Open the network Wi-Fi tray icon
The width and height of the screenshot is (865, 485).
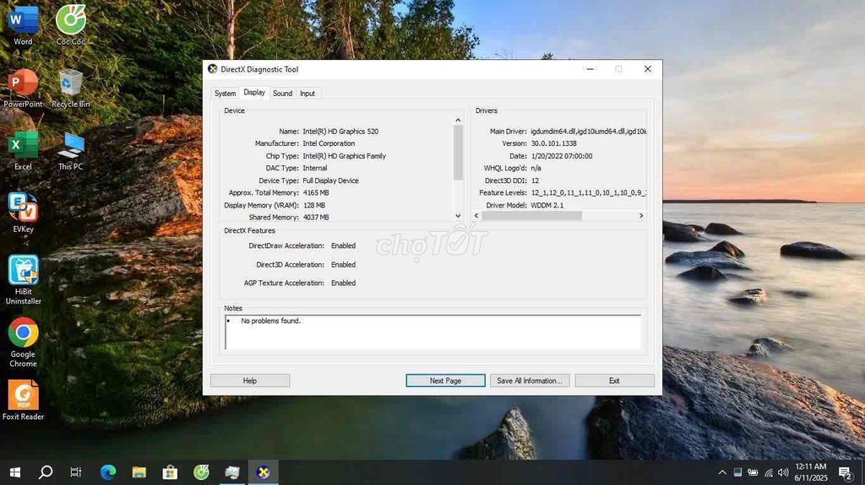tap(769, 472)
